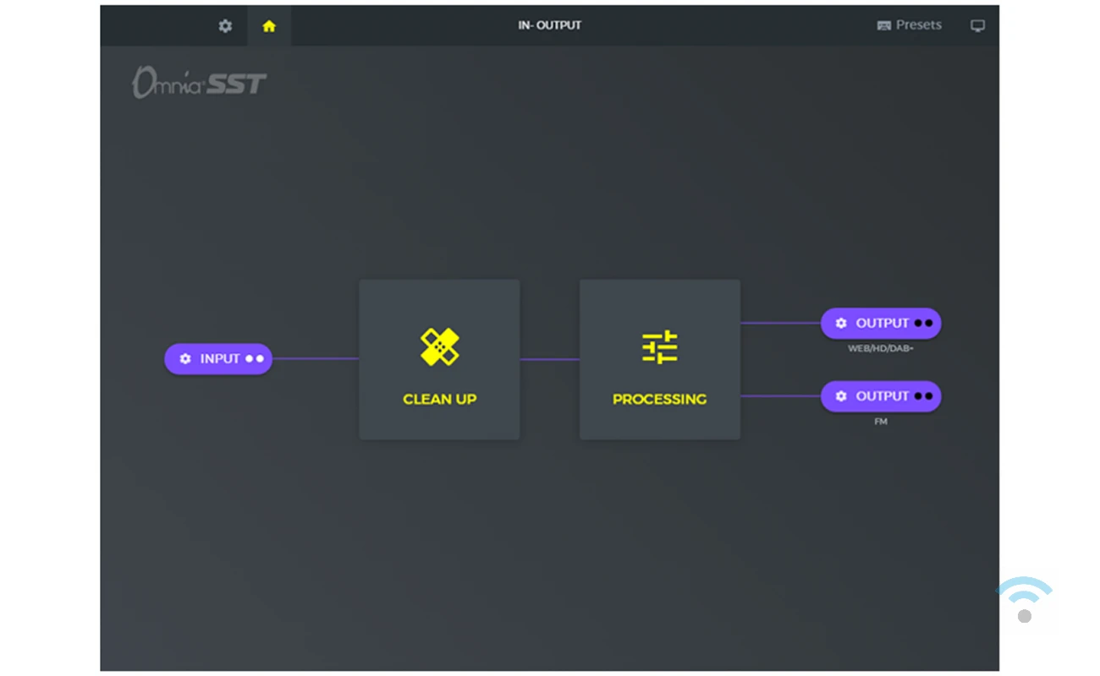
Task: Click the keyboard icon beside Presets
Action: tap(884, 25)
